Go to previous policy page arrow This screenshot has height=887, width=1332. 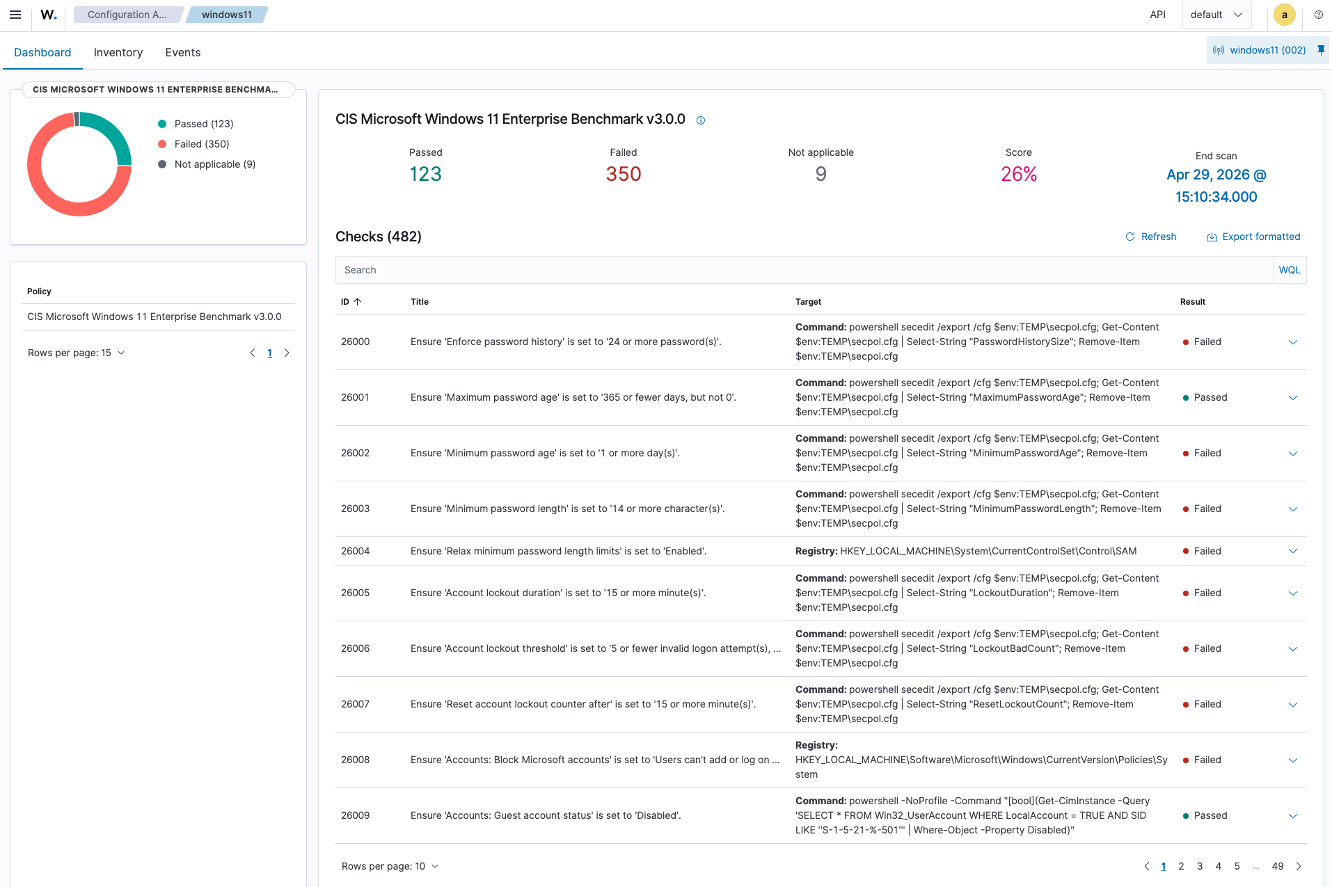point(253,353)
